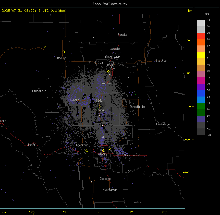Click the white caret marker west of Ponoka

[93, 38]
